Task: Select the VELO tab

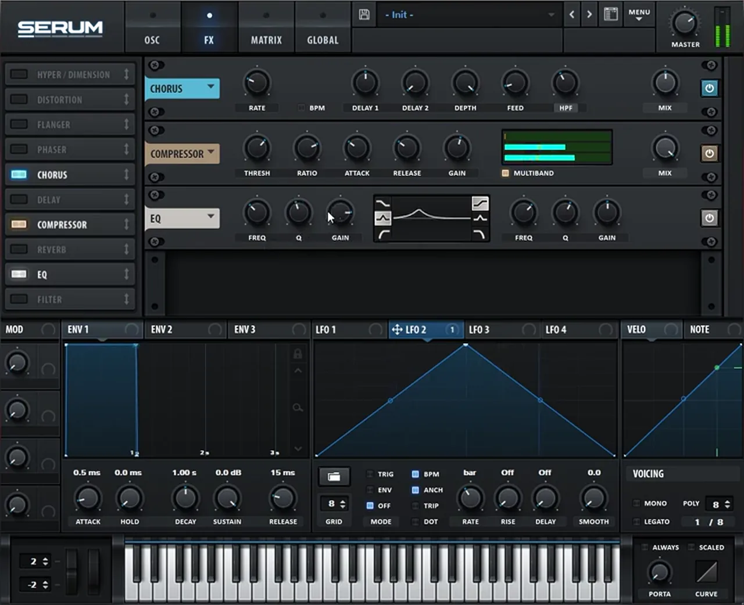Action: click(651, 329)
